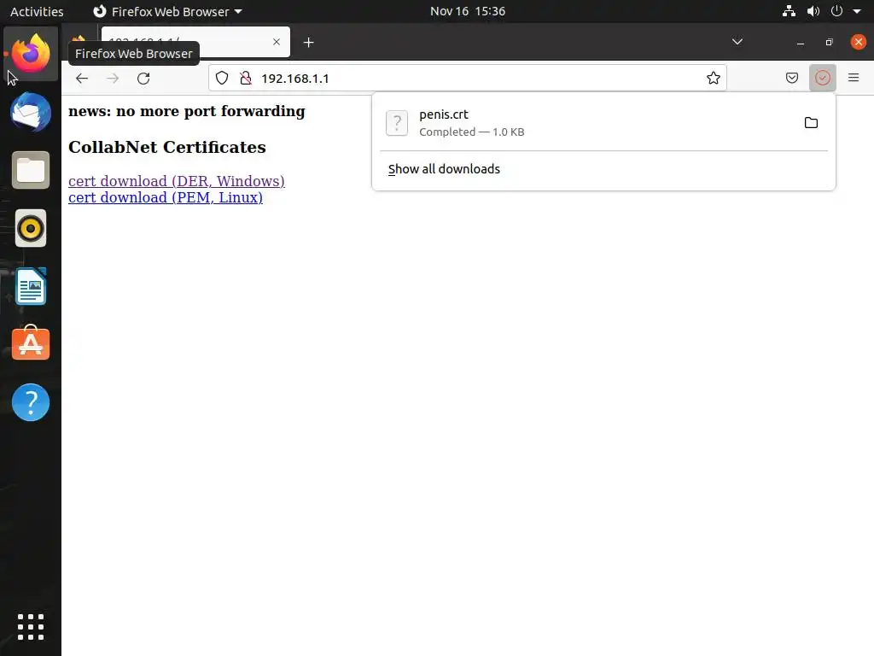Image resolution: width=874 pixels, height=656 pixels.
Task: Click the penis.crt file type icon
Action: (x=397, y=123)
